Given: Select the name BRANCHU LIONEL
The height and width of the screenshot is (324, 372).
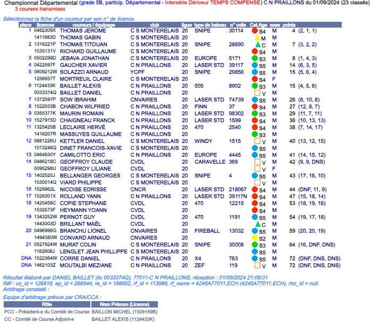Looking at the screenshot, I should (x=83, y=231).
